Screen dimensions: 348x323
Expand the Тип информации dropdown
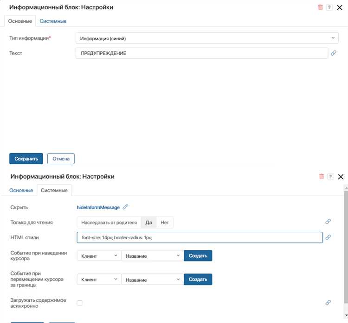coord(207,38)
